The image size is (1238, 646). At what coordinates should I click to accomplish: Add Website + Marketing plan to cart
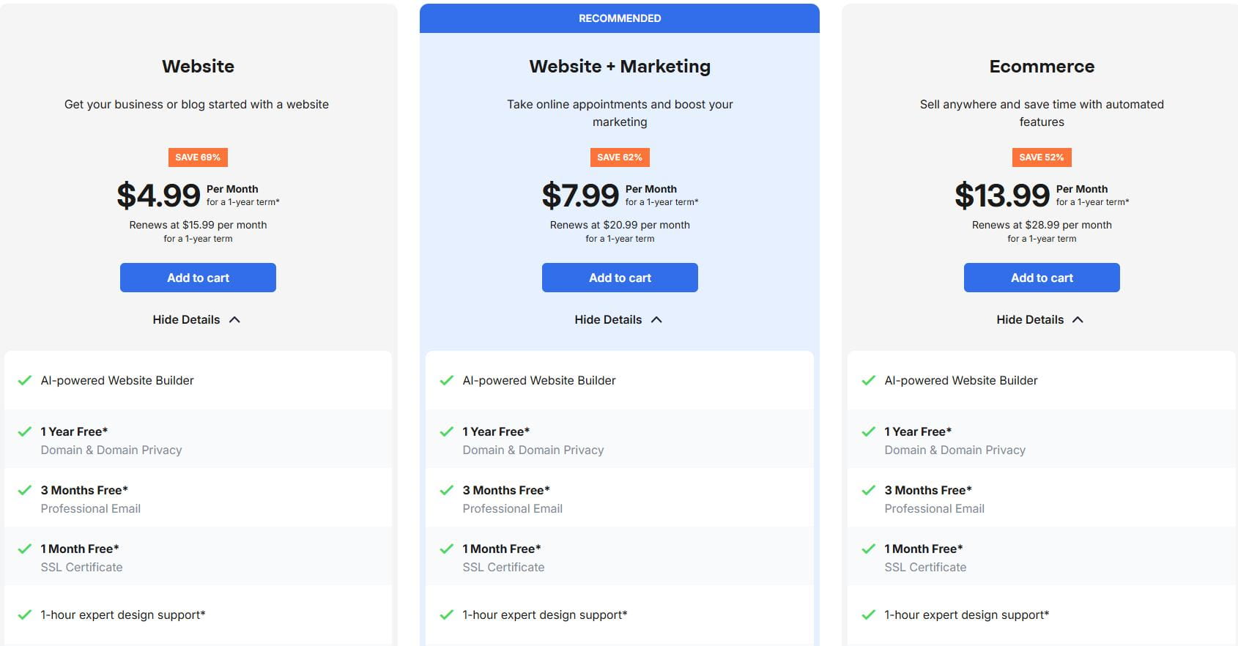click(620, 278)
